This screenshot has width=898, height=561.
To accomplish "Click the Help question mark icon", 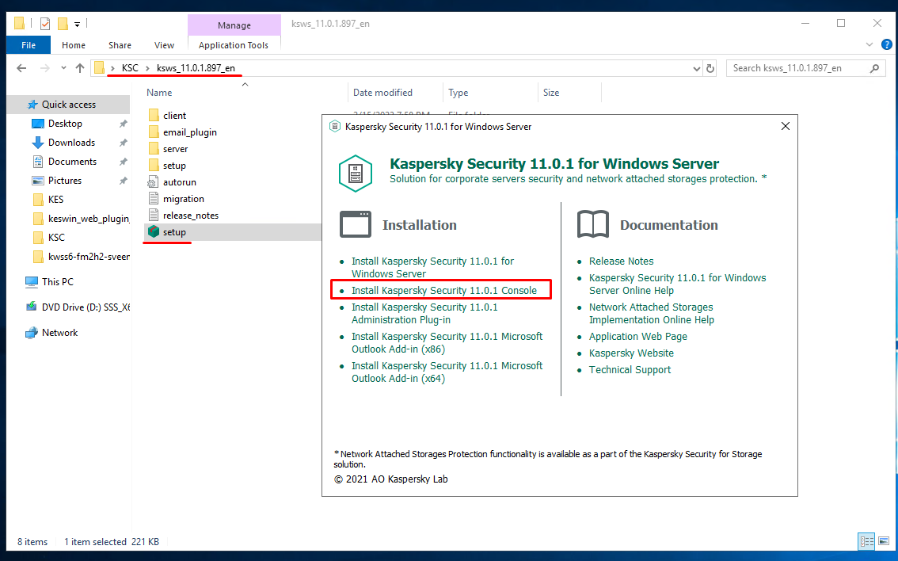I will (889, 45).
